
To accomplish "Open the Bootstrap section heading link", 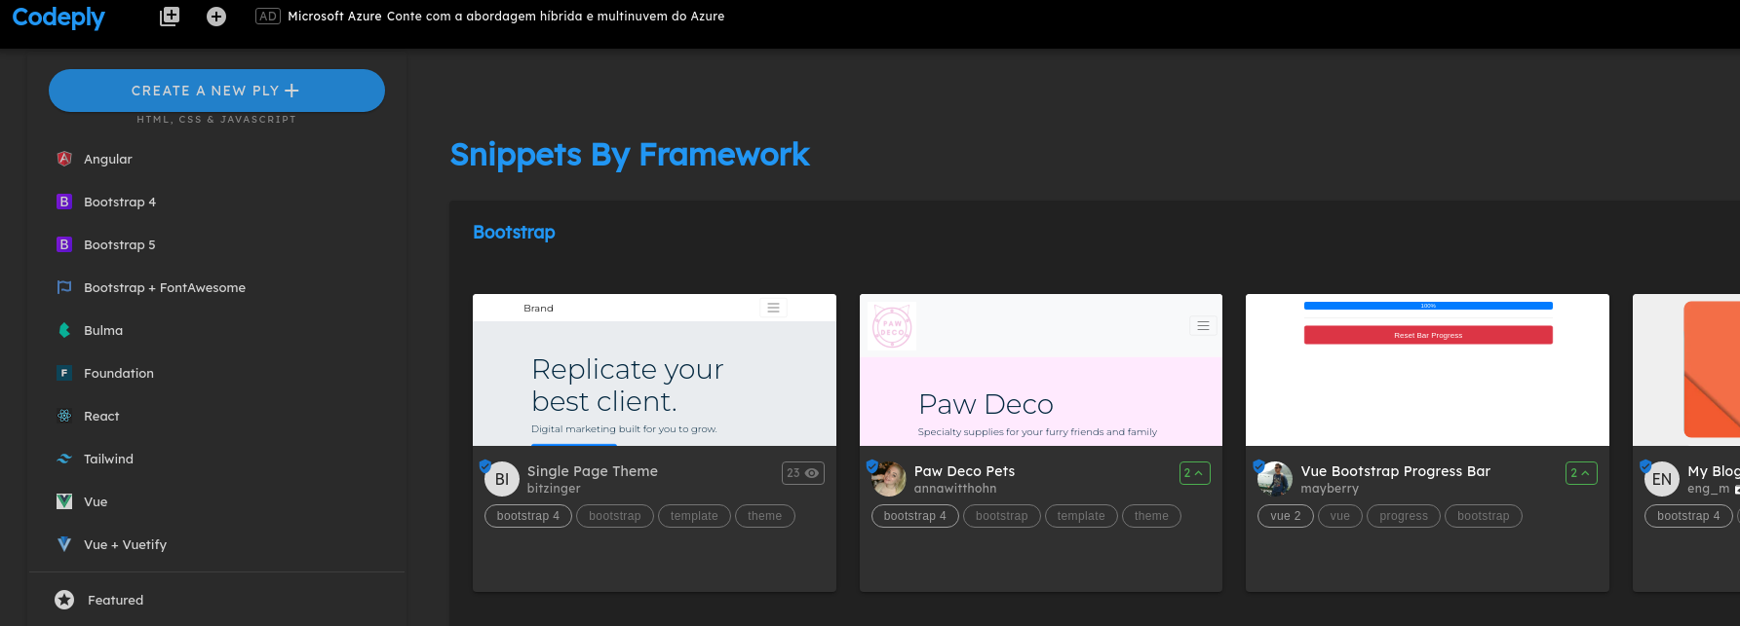I will (514, 233).
